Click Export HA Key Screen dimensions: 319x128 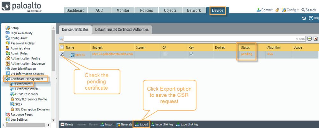pyautogui.click(x=187, y=124)
